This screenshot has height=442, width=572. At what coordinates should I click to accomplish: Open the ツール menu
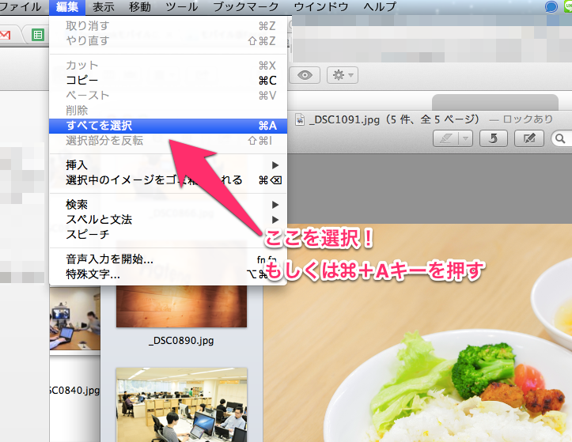tap(182, 6)
